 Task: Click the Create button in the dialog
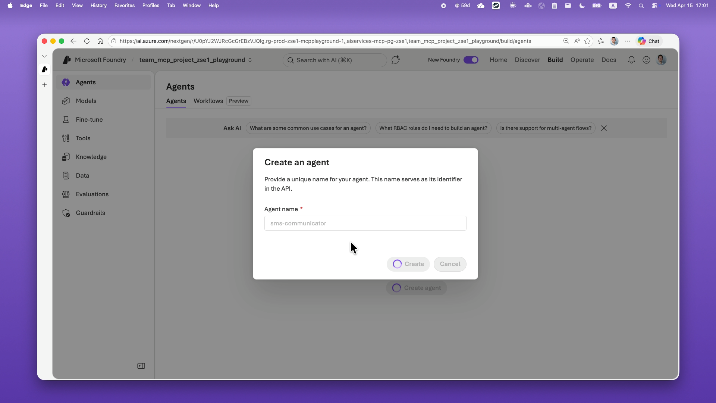coord(408,264)
